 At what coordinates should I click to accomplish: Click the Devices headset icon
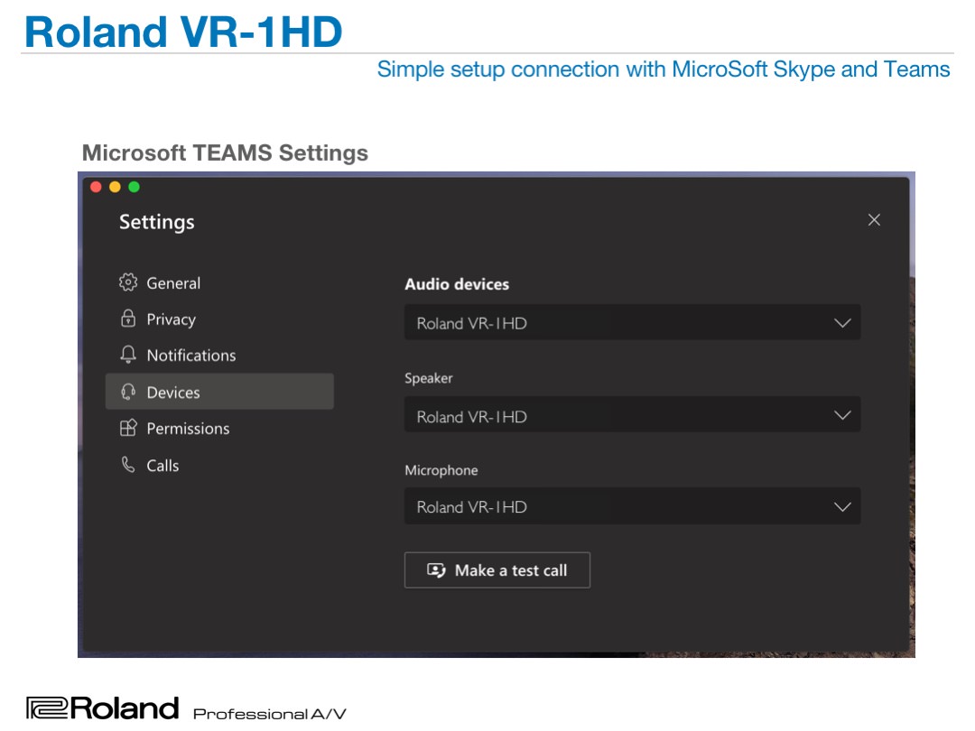point(128,392)
